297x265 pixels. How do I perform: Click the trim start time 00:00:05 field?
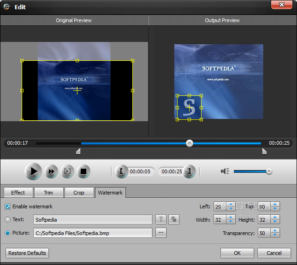pyautogui.click(x=140, y=171)
